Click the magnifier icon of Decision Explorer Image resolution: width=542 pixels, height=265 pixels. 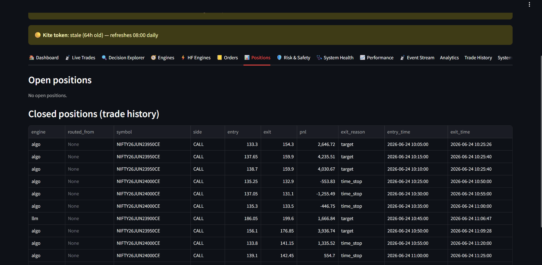104,58
